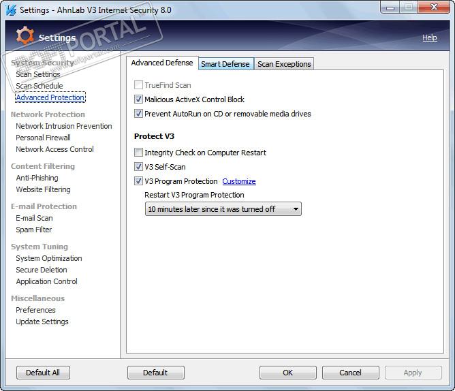455x391 pixels.
Task: Click the Default All button
Action: click(43, 373)
